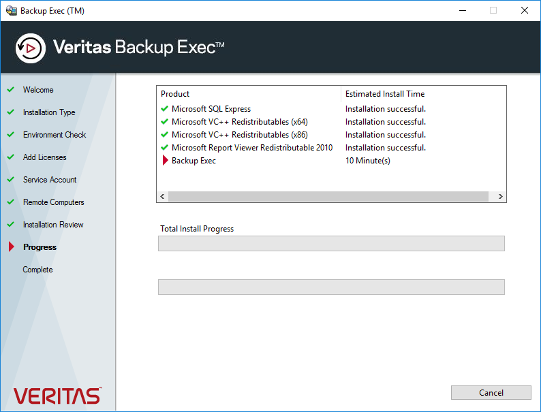Click the Veritas Backup Exec circular logo

point(31,48)
